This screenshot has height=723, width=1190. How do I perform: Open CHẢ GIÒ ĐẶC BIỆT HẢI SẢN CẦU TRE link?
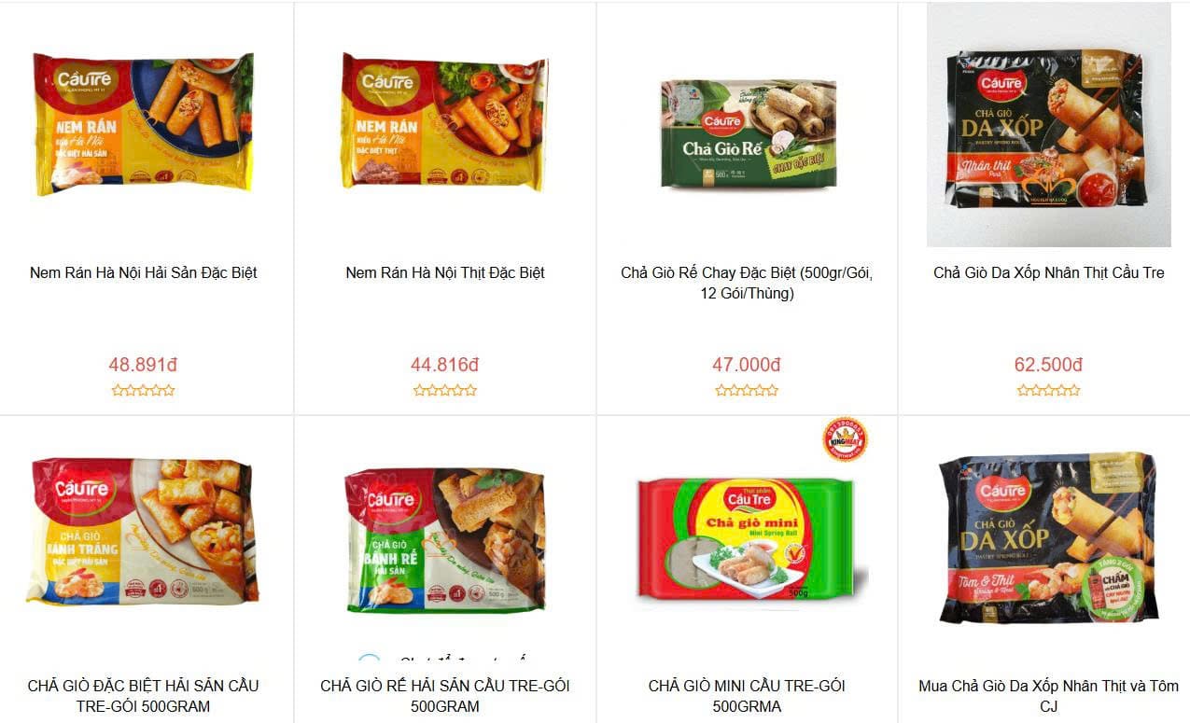click(143, 696)
